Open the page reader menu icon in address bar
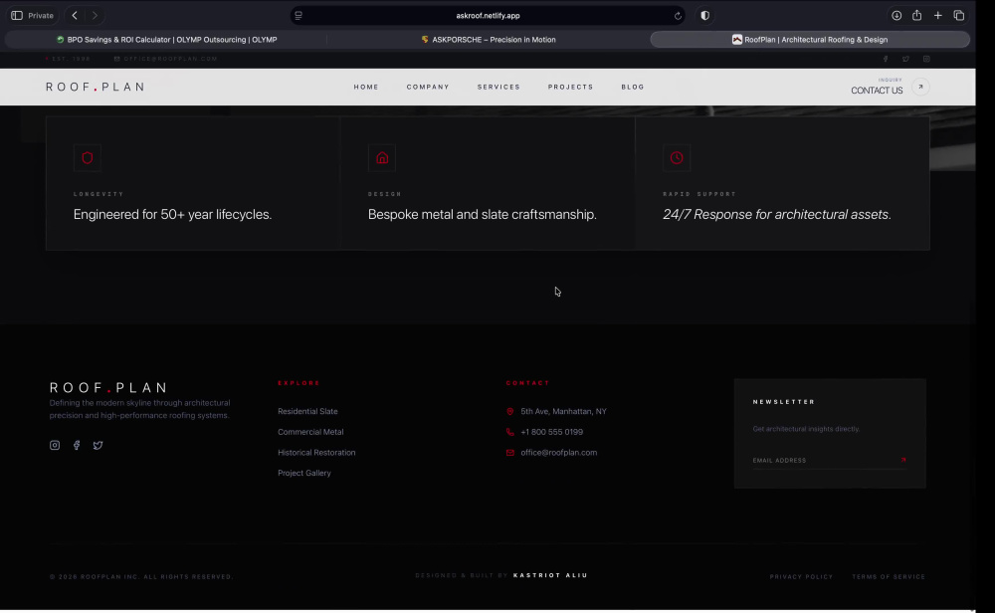This screenshot has width=995, height=613. coord(298,15)
